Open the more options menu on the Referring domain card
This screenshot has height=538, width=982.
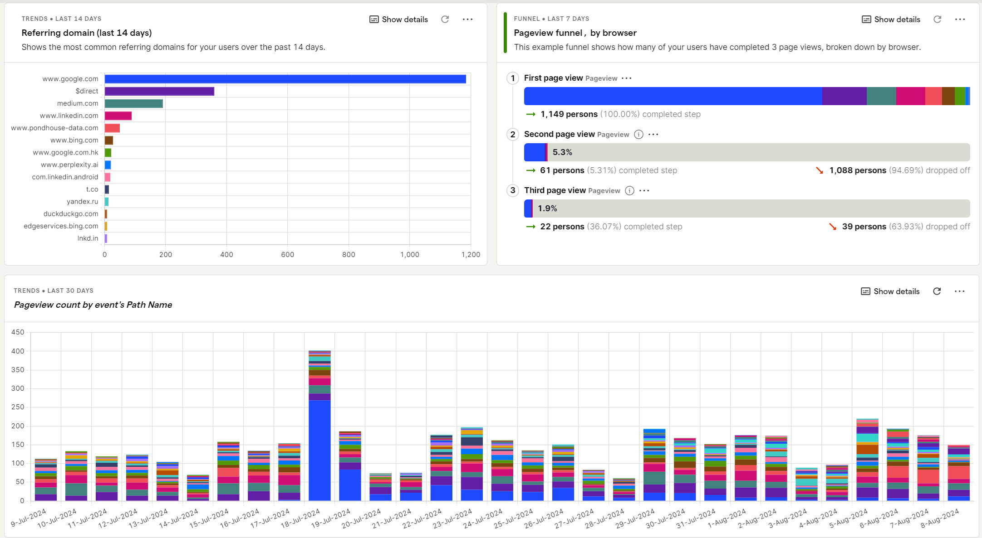click(468, 19)
